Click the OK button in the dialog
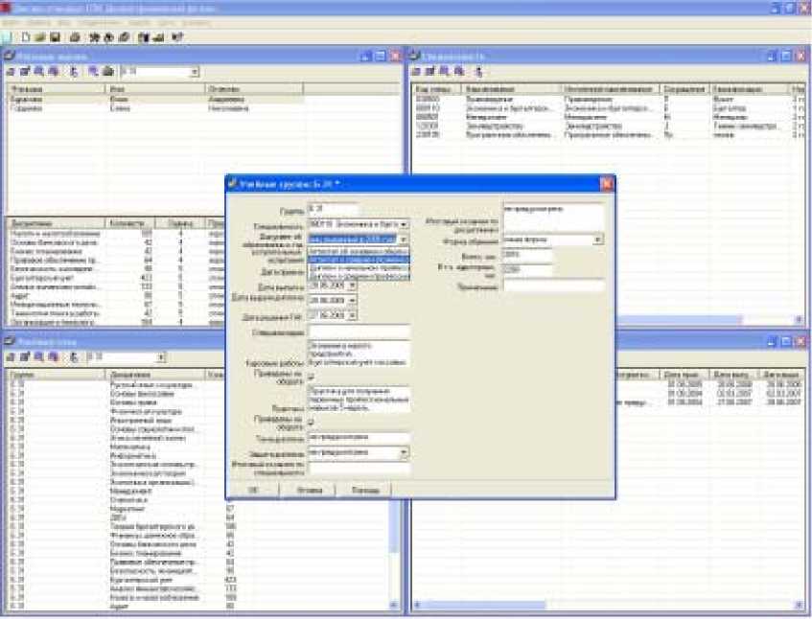The image size is (812, 619). (253, 490)
